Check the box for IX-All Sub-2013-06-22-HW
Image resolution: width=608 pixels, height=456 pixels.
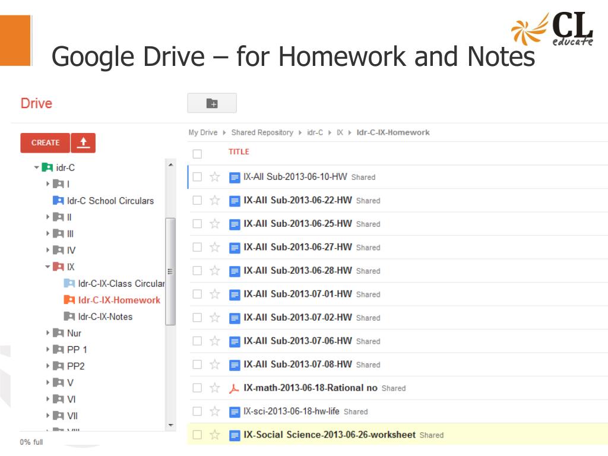click(197, 200)
